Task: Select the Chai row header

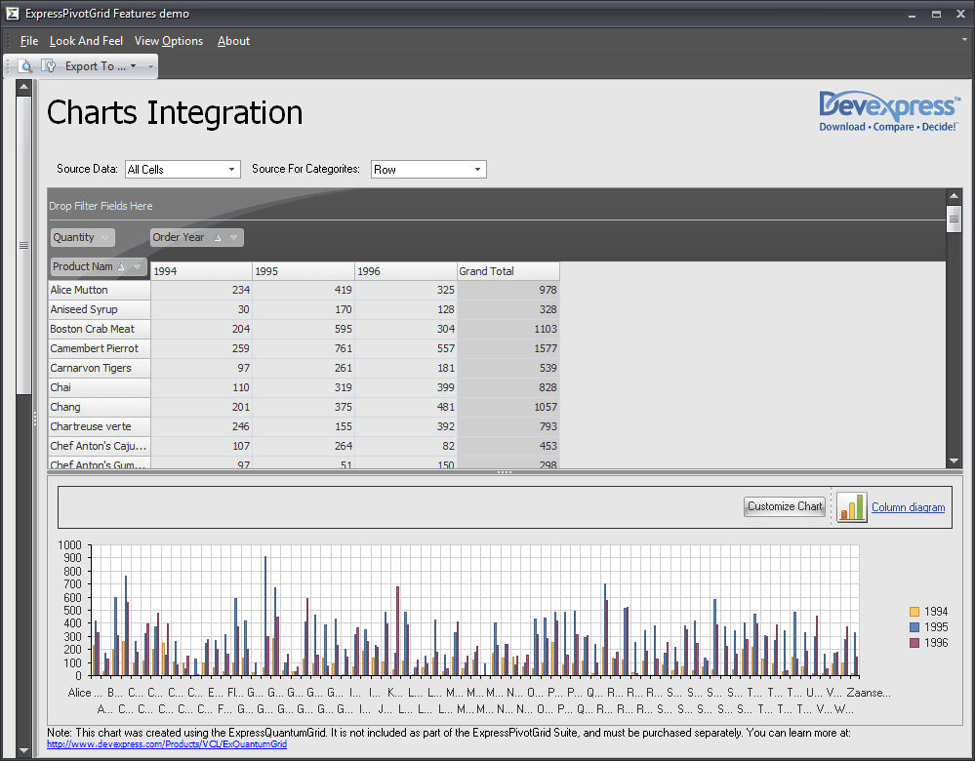Action: [100, 387]
